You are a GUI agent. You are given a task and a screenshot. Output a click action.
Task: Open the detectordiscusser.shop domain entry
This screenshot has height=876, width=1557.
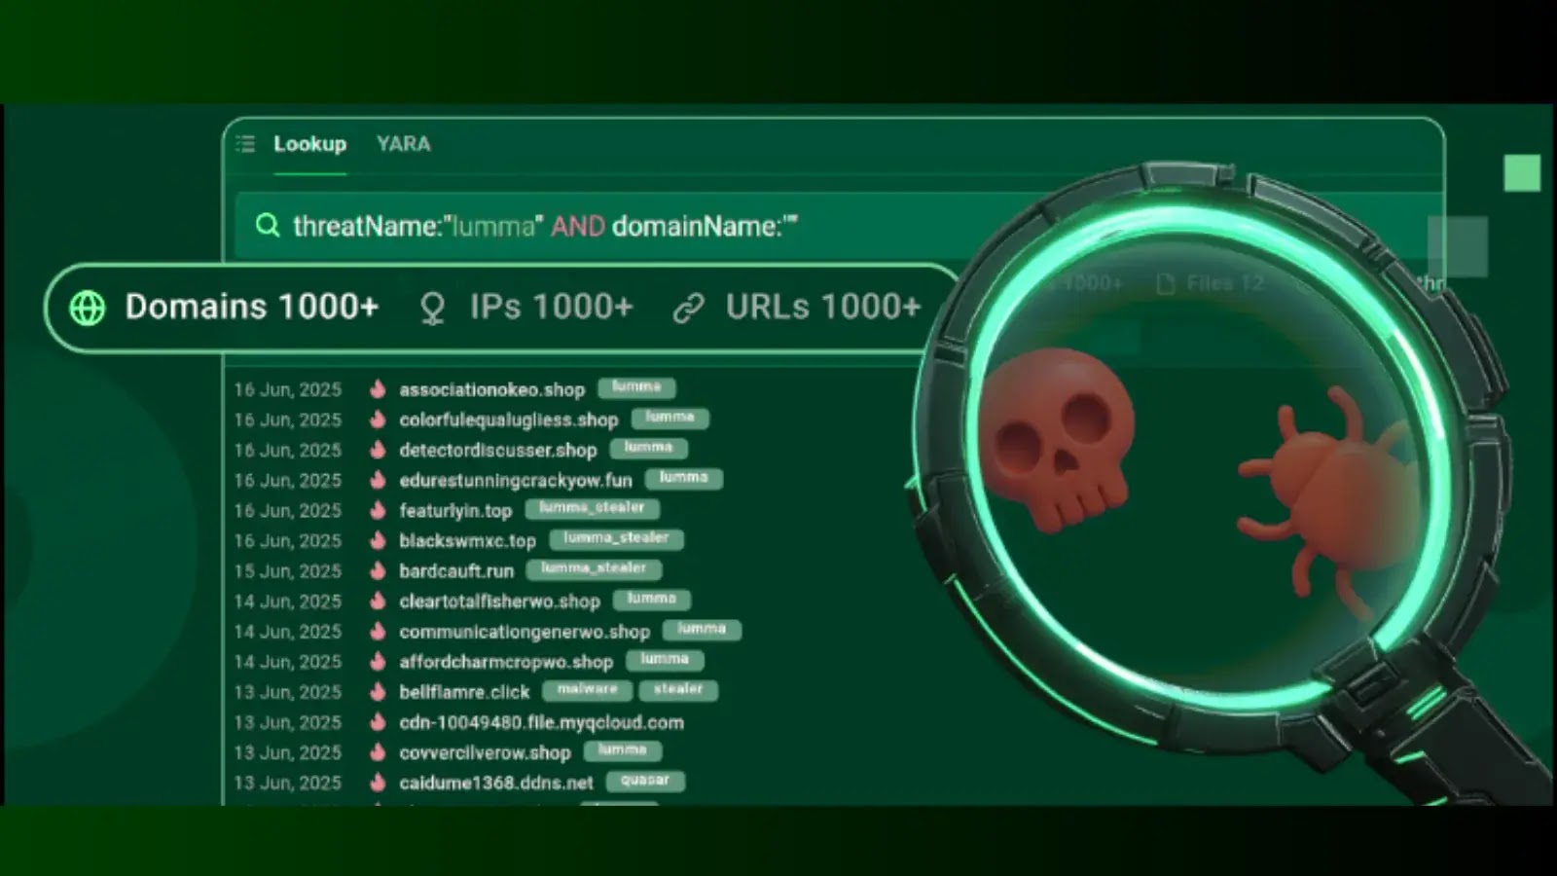(x=498, y=450)
